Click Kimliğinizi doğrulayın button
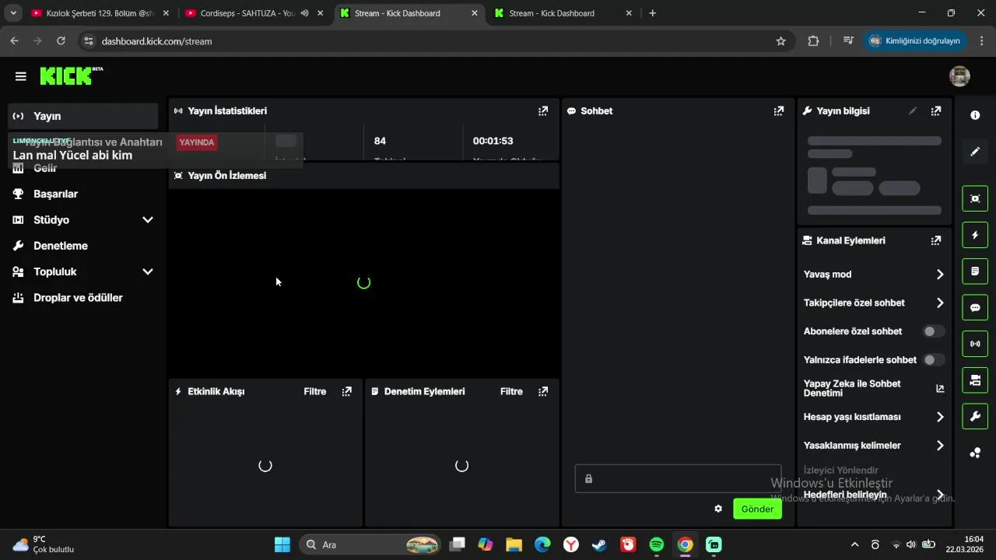Viewport: 996px width, 560px height. (915, 41)
